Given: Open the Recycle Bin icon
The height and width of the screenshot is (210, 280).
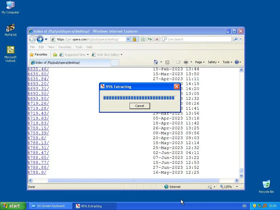Looking at the screenshot, I should 266,187.
